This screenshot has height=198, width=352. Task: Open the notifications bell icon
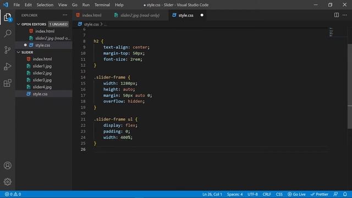click(345, 194)
